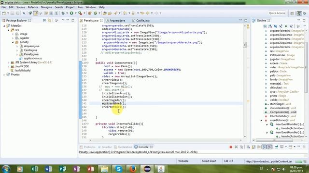Click the green Run button in toolbar

71,13
